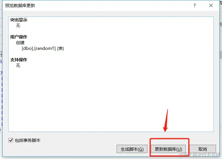
Task: Click the red arrow annotation
Action: (166, 121)
